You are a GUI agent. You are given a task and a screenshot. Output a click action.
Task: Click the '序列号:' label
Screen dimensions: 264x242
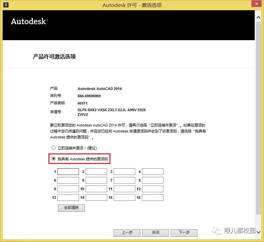[56, 96]
